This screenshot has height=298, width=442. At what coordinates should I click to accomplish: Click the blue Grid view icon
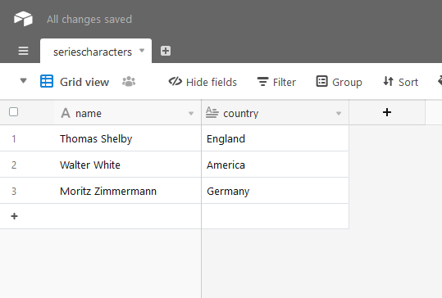click(x=47, y=81)
